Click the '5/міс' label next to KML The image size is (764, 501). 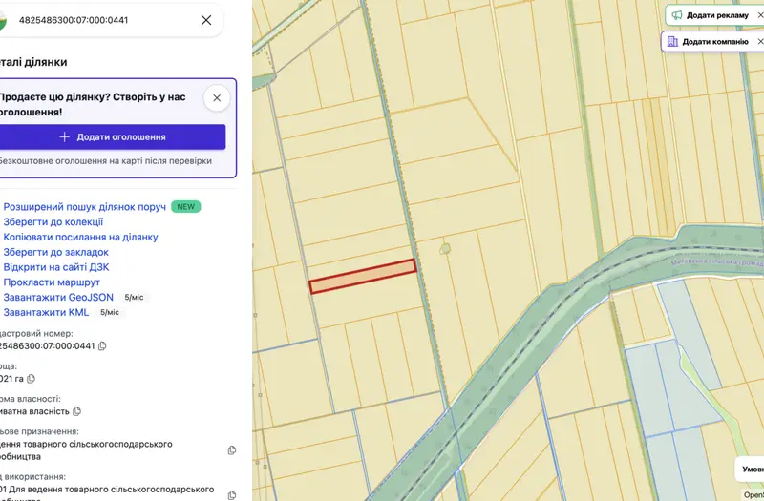(110, 313)
